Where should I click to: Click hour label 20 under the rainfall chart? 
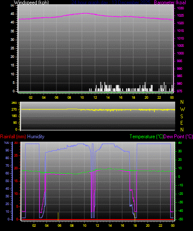click(x=148, y=225)
